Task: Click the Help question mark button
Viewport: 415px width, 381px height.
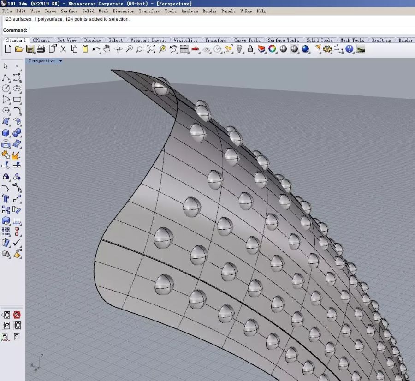Action: (x=349, y=49)
